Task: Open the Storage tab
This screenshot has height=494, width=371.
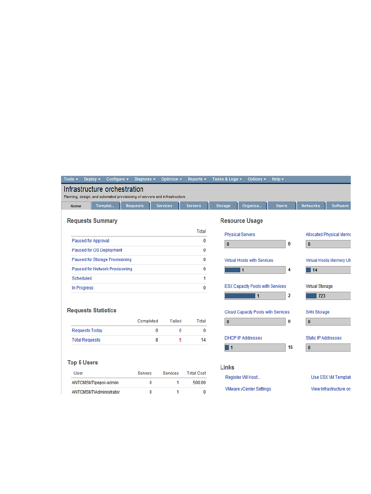Action: tap(223, 206)
